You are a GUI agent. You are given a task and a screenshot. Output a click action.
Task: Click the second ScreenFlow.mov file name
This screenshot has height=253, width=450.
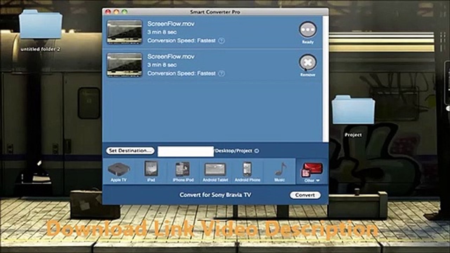[171, 57]
